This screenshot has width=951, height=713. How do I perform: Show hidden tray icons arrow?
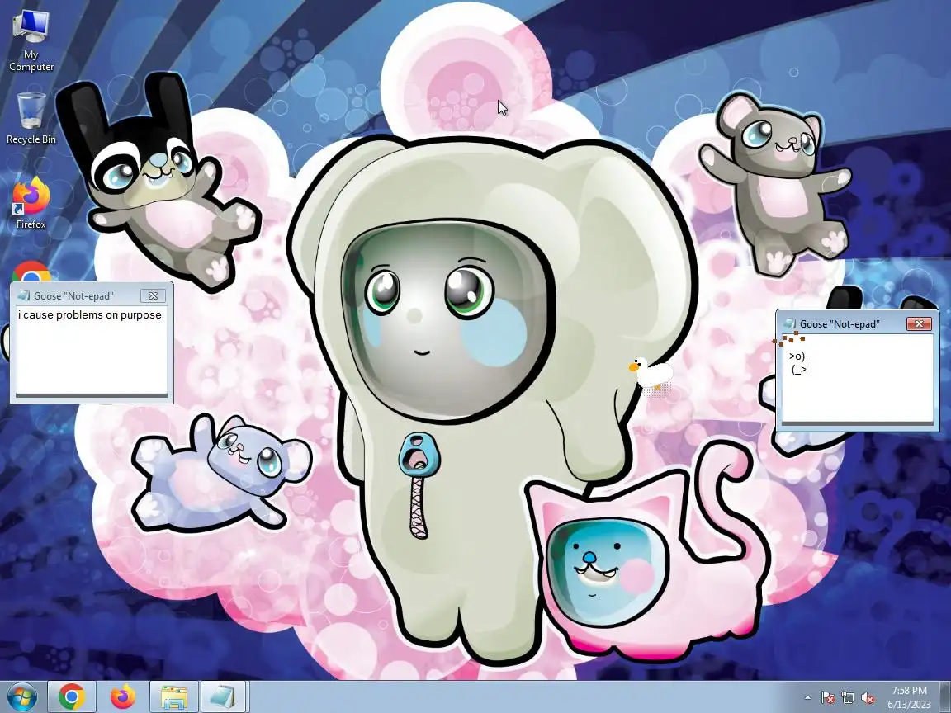(x=807, y=698)
